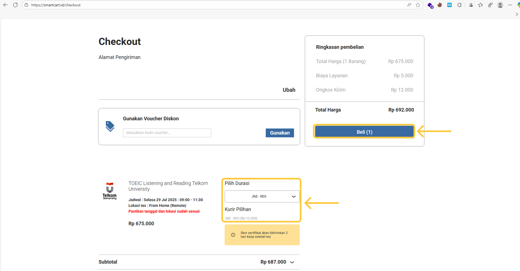Add this page to favorites star
This screenshot has height=271, width=520.
(418, 5)
